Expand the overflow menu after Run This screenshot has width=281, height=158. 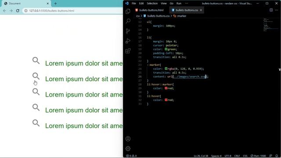pyautogui.click(x=187, y=4)
